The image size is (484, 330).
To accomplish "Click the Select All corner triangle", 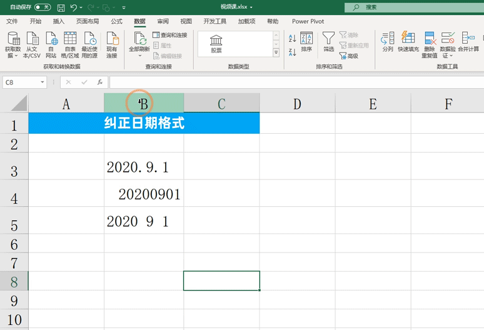I will pos(19,103).
